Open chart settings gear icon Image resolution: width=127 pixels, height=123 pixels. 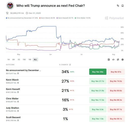point(122,60)
